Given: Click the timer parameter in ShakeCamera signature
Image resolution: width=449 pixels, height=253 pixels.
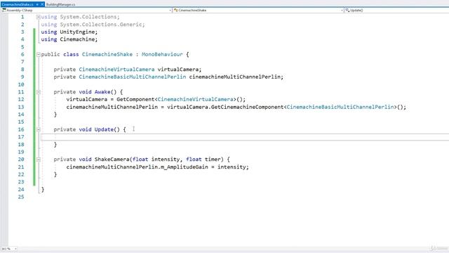Looking at the screenshot, I should coord(213,160).
